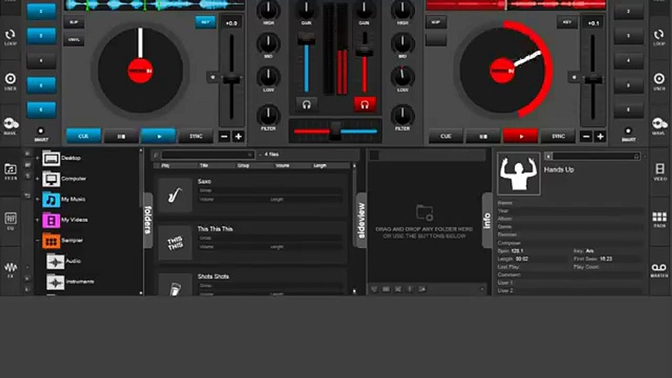Image resolution: width=672 pixels, height=378 pixels.
Task: Click the crossfader handle
Action: click(x=335, y=131)
